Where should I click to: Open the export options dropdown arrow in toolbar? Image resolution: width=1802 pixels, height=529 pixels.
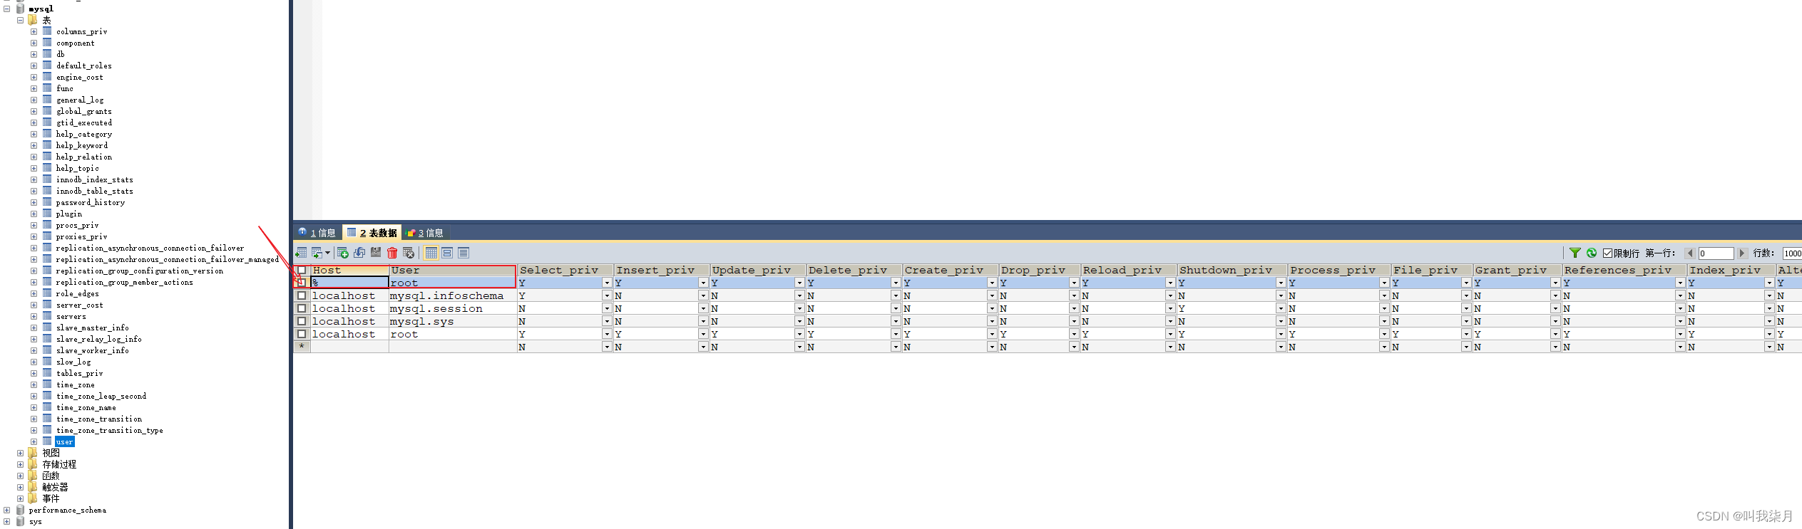pyautogui.click(x=328, y=253)
